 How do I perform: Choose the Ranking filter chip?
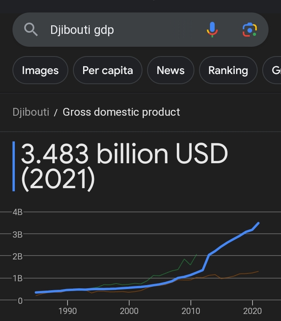[228, 70]
